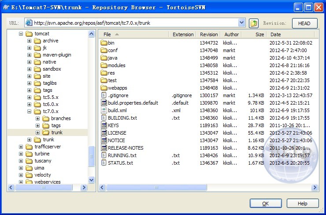Collapse the tc7.0.x tree node
Viewport: 326px width, 215px height.
click(x=30, y=111)
